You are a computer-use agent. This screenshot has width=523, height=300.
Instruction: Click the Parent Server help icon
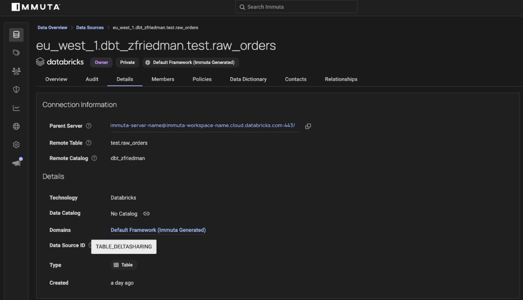pos(89,126)
